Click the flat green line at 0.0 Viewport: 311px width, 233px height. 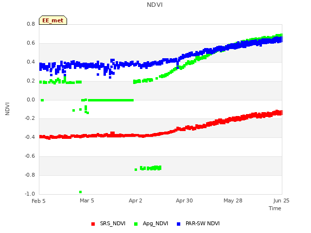pos(111,100)
